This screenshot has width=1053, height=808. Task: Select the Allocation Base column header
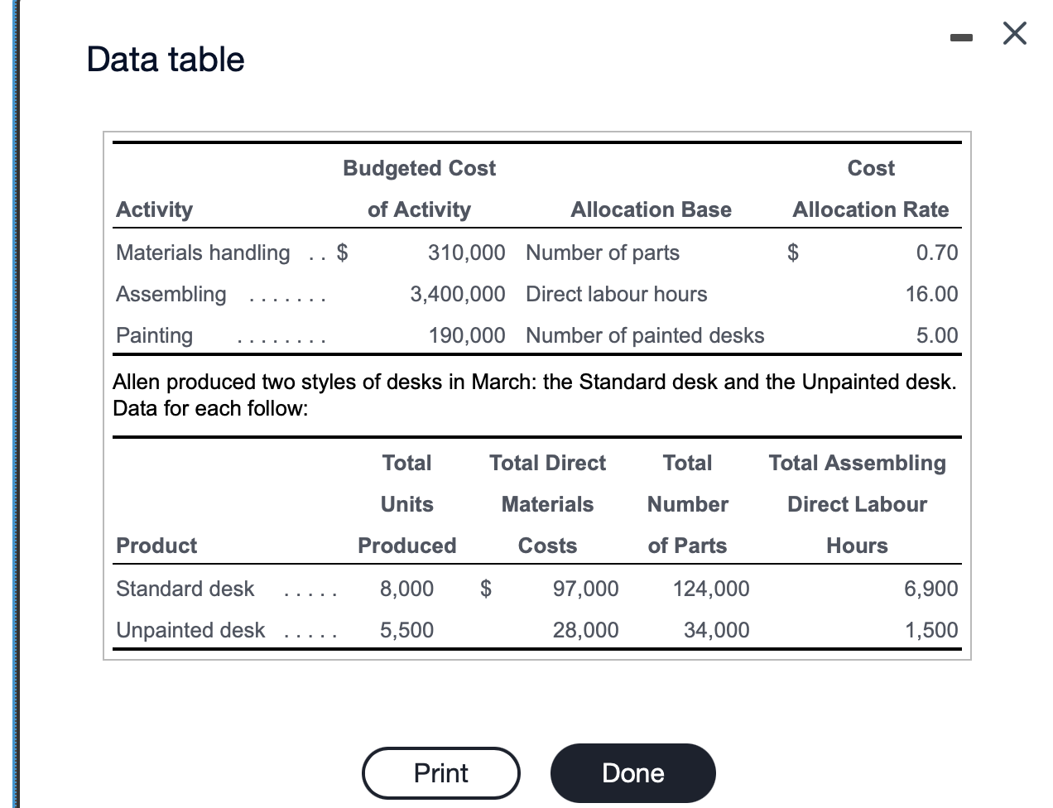651,209
